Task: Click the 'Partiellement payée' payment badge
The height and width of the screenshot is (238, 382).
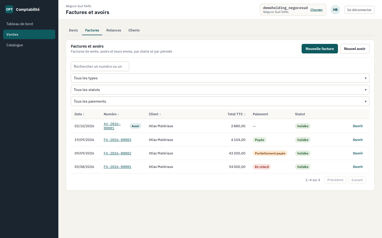Action: click(x=270, y=153)
